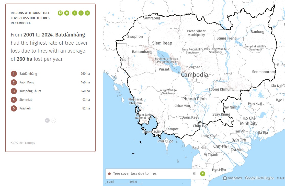Click the green arrow icon in map legend

coord(203,174)
